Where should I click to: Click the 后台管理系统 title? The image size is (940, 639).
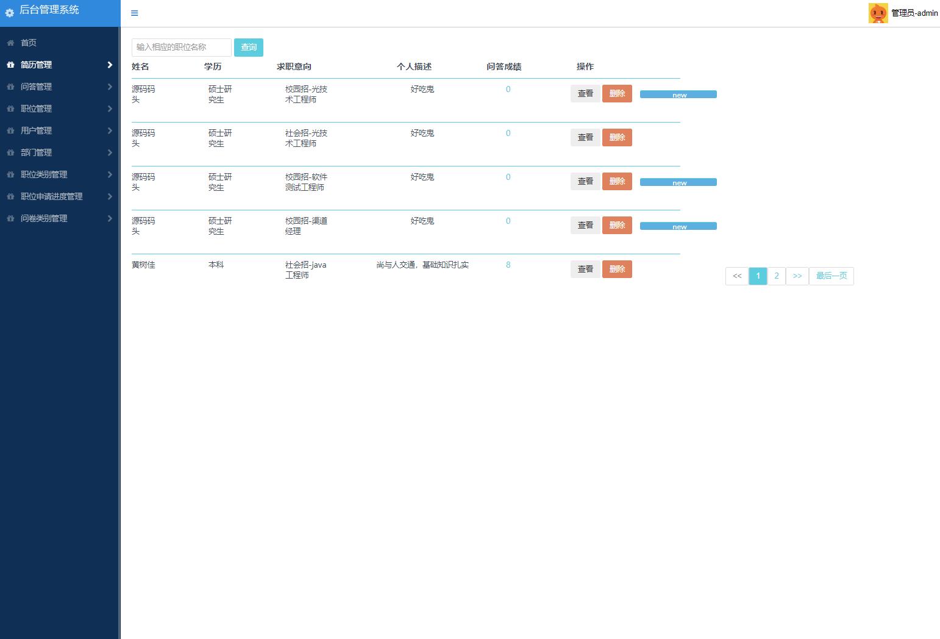pos(49,10)
